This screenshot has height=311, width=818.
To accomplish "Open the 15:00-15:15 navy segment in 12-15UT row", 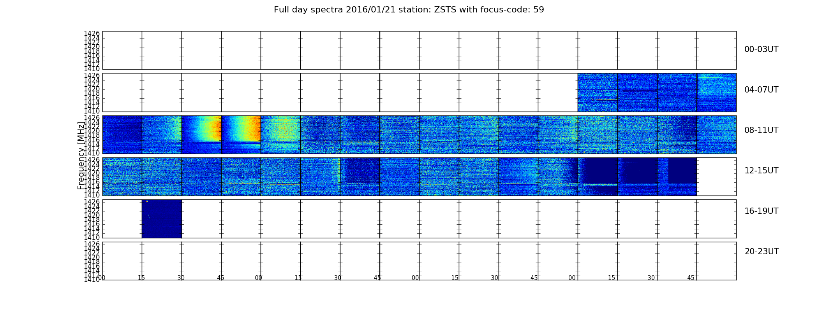I will 598,176.
